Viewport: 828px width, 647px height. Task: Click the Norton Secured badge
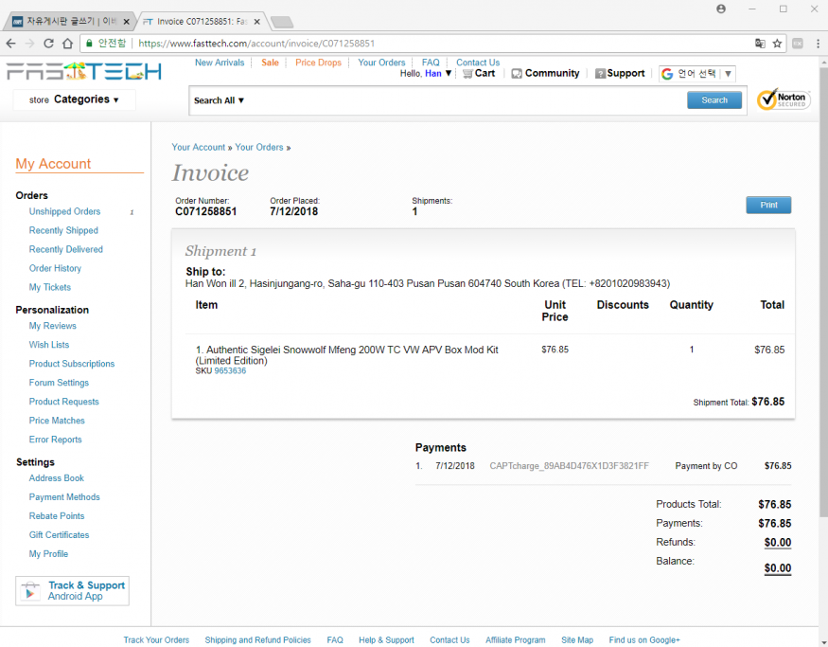[783, 99]
